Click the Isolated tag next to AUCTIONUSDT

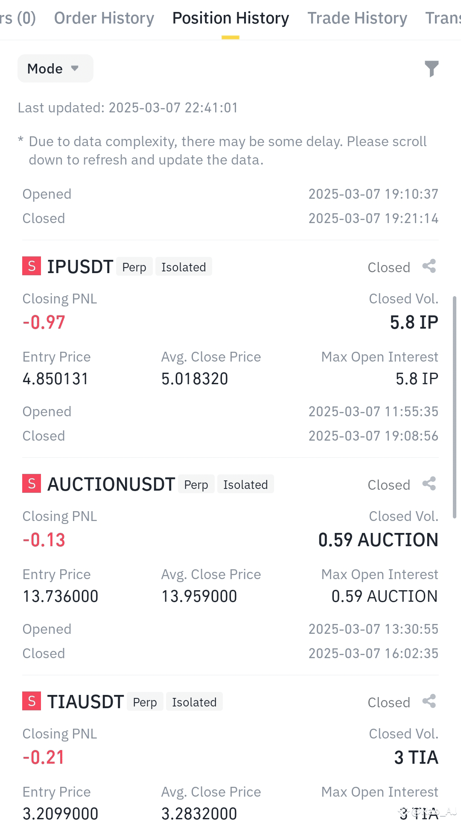point(245,484)
